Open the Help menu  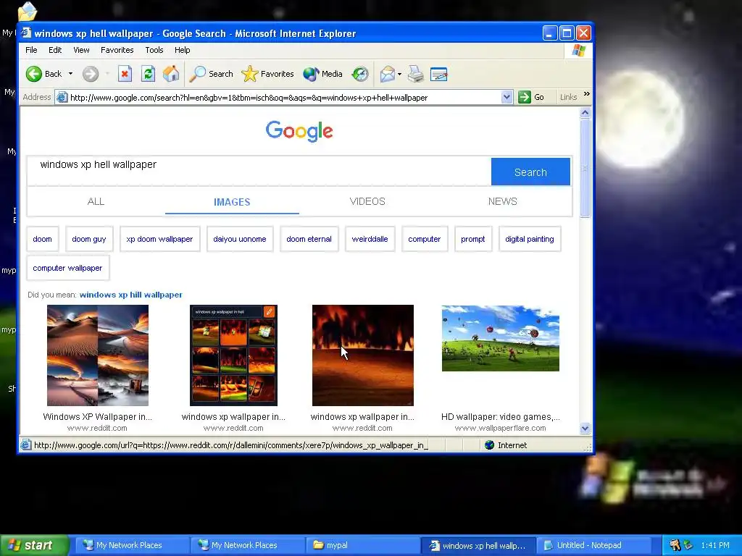tap(182, 50)
